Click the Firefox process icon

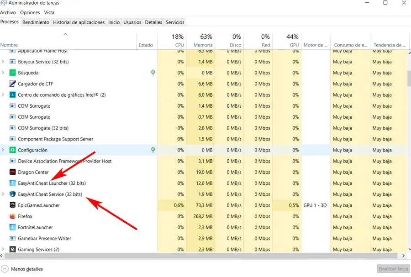coord(12,216)
